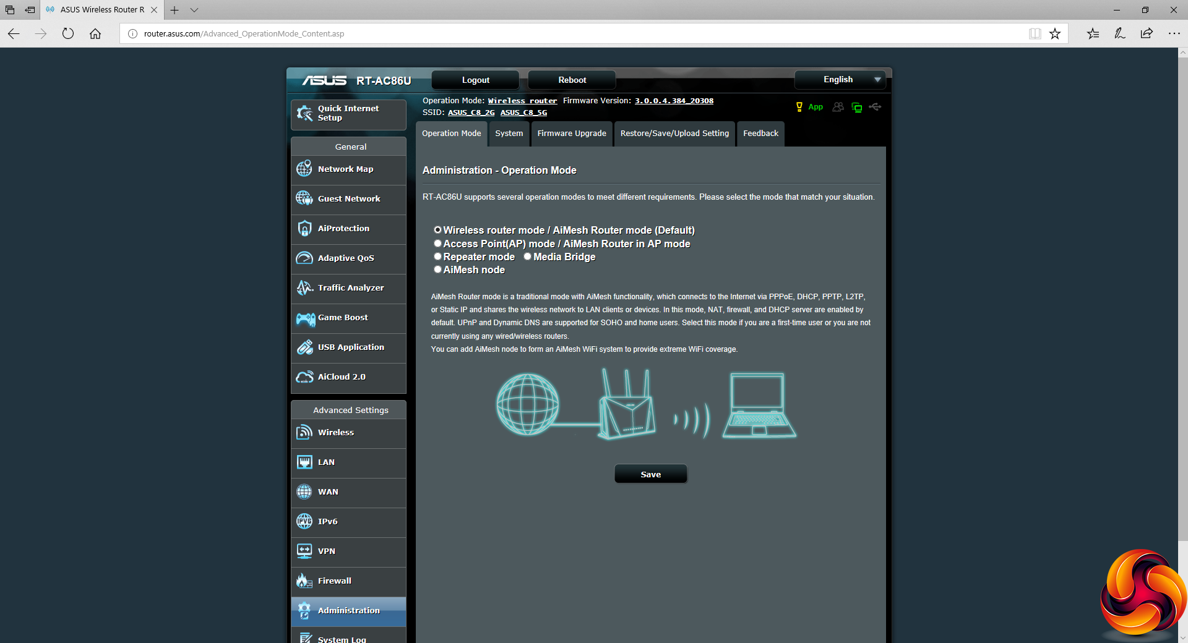The image size is (1188, 643).
Task: Click the Administration icon in sidebar
Action: tap(304, 610)
